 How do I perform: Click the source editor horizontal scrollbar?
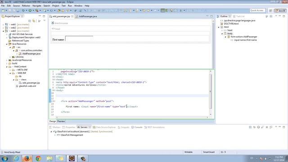coord(132,117)
